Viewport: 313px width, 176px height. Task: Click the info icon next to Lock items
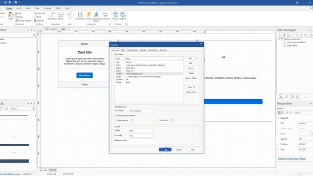click(x=172, y=120)
